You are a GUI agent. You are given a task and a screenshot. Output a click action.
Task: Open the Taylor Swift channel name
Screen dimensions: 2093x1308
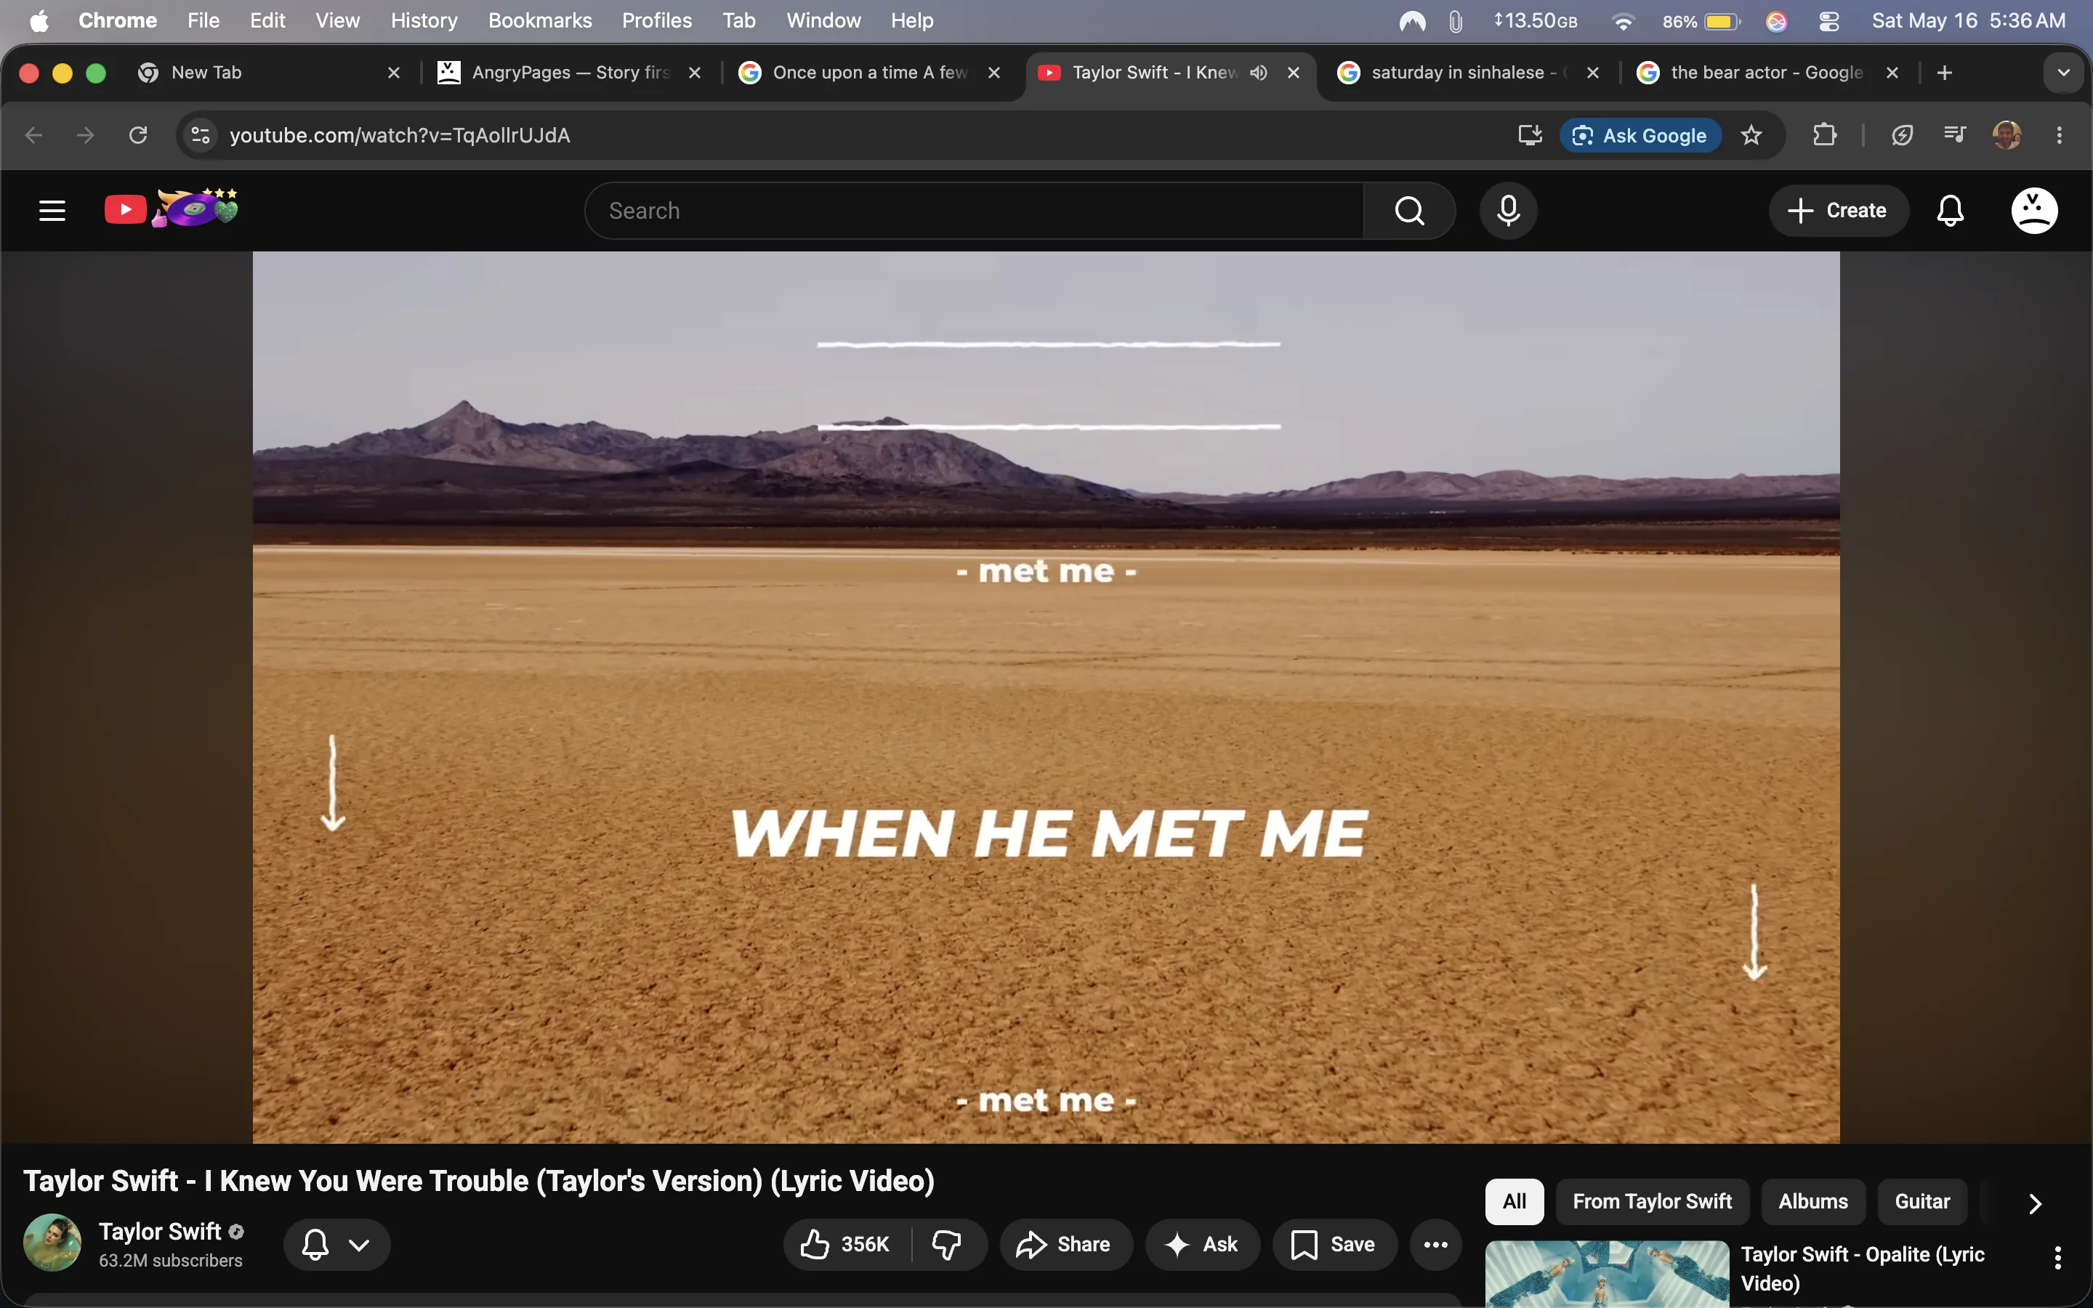click(160, 1231)
